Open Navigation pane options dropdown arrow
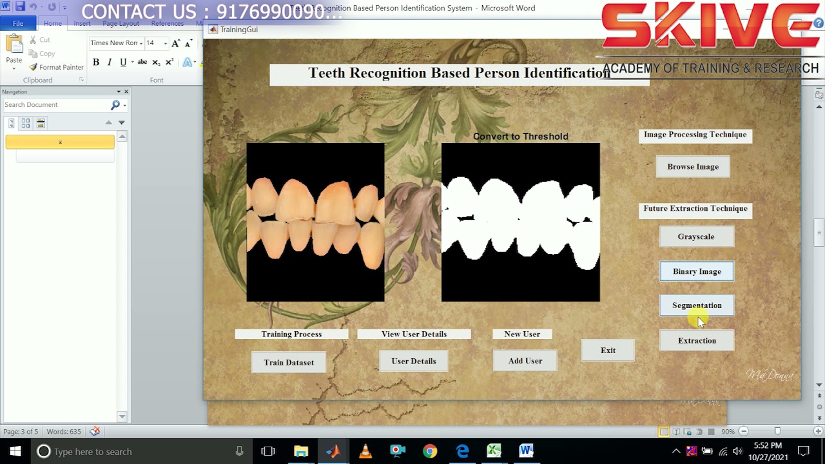The width and height of the screenshot is (825, 464). click(119, 92)
